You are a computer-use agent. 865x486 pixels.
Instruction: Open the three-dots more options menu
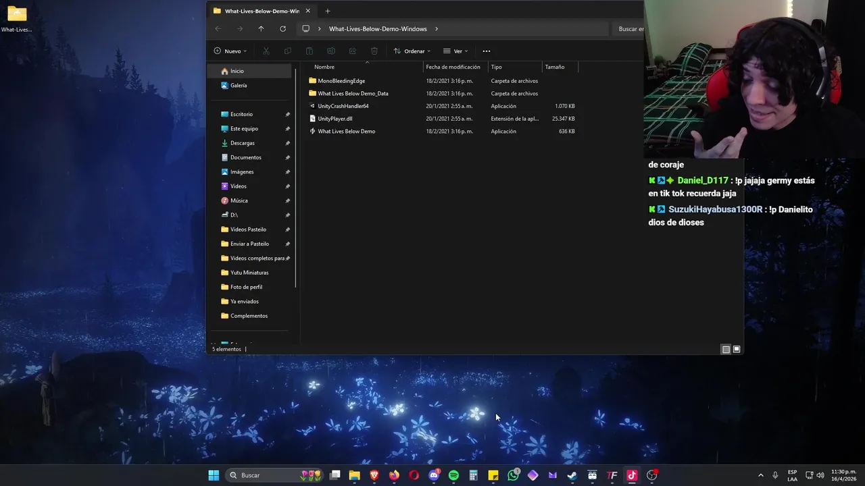486,51
